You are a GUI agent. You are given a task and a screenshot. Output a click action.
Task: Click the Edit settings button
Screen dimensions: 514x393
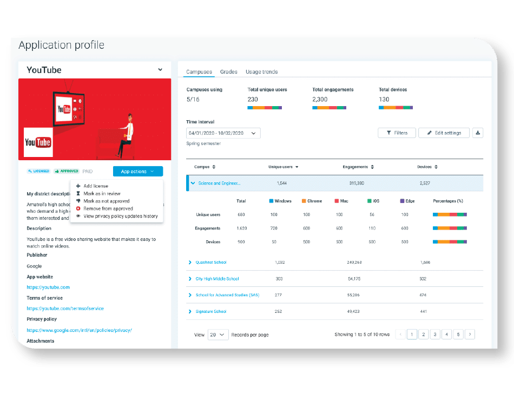tap(444, 133)
